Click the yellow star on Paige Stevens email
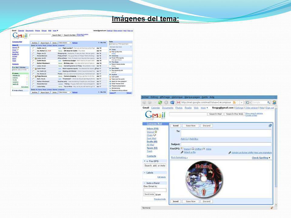The image size is (291, 218). (36, 76)
